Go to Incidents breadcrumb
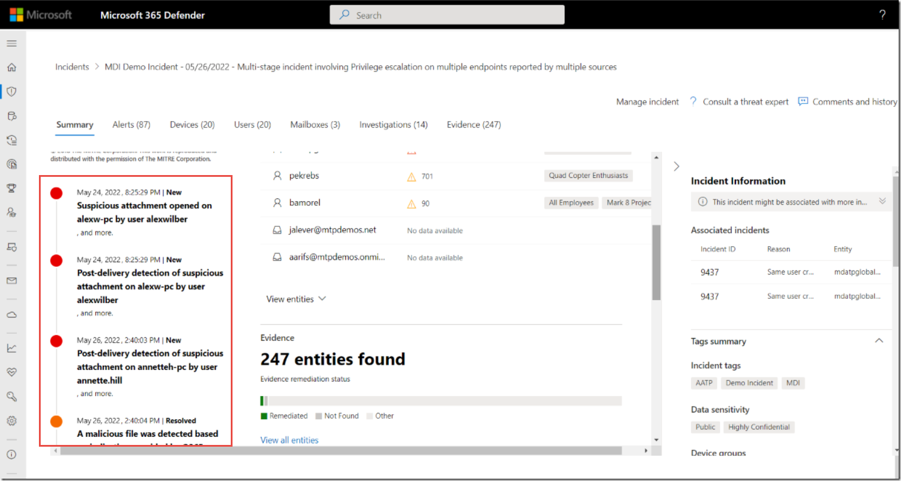Viewport: 901px width, 481px height. pyautogui.click(x=72, y=67)
